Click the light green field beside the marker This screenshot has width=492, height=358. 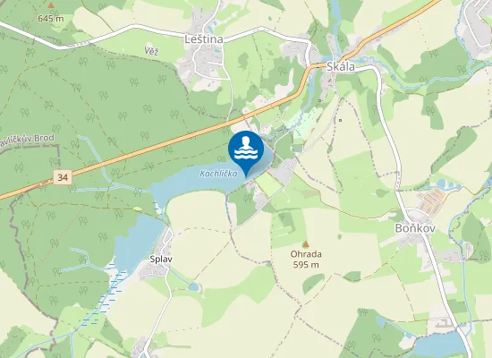(268, 184)
